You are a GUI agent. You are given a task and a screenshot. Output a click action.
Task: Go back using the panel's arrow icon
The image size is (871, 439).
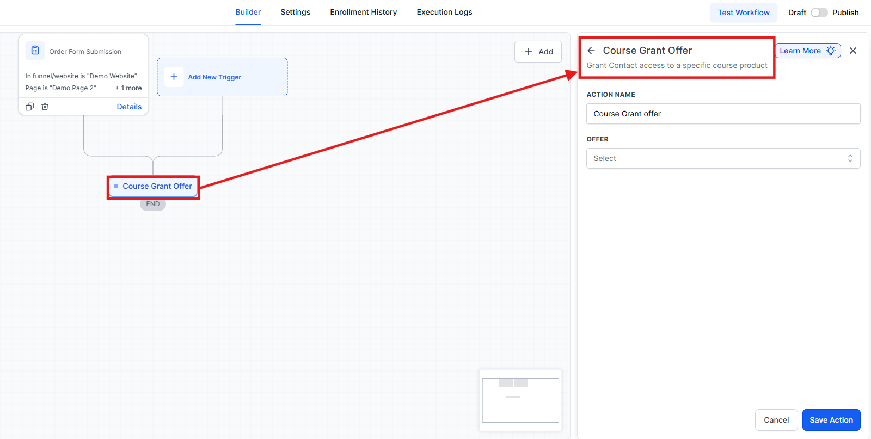591,51
